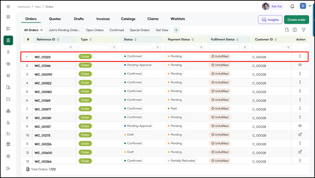The height and width of the screenshot is (178, 315).
Task: Open action menu for WC_00090
Action: coord(300,74)
